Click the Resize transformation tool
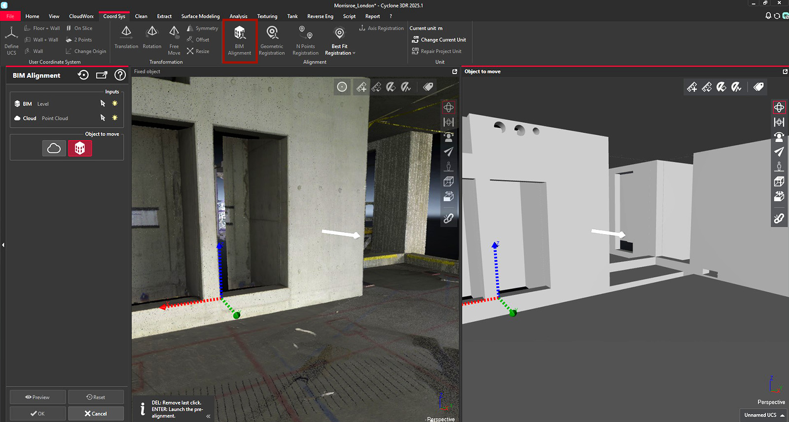The height and width of the screenshot is (422, 789). click(198, 51)
